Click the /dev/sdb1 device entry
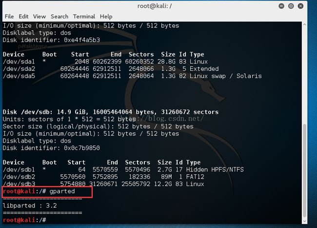 [19, 169]
